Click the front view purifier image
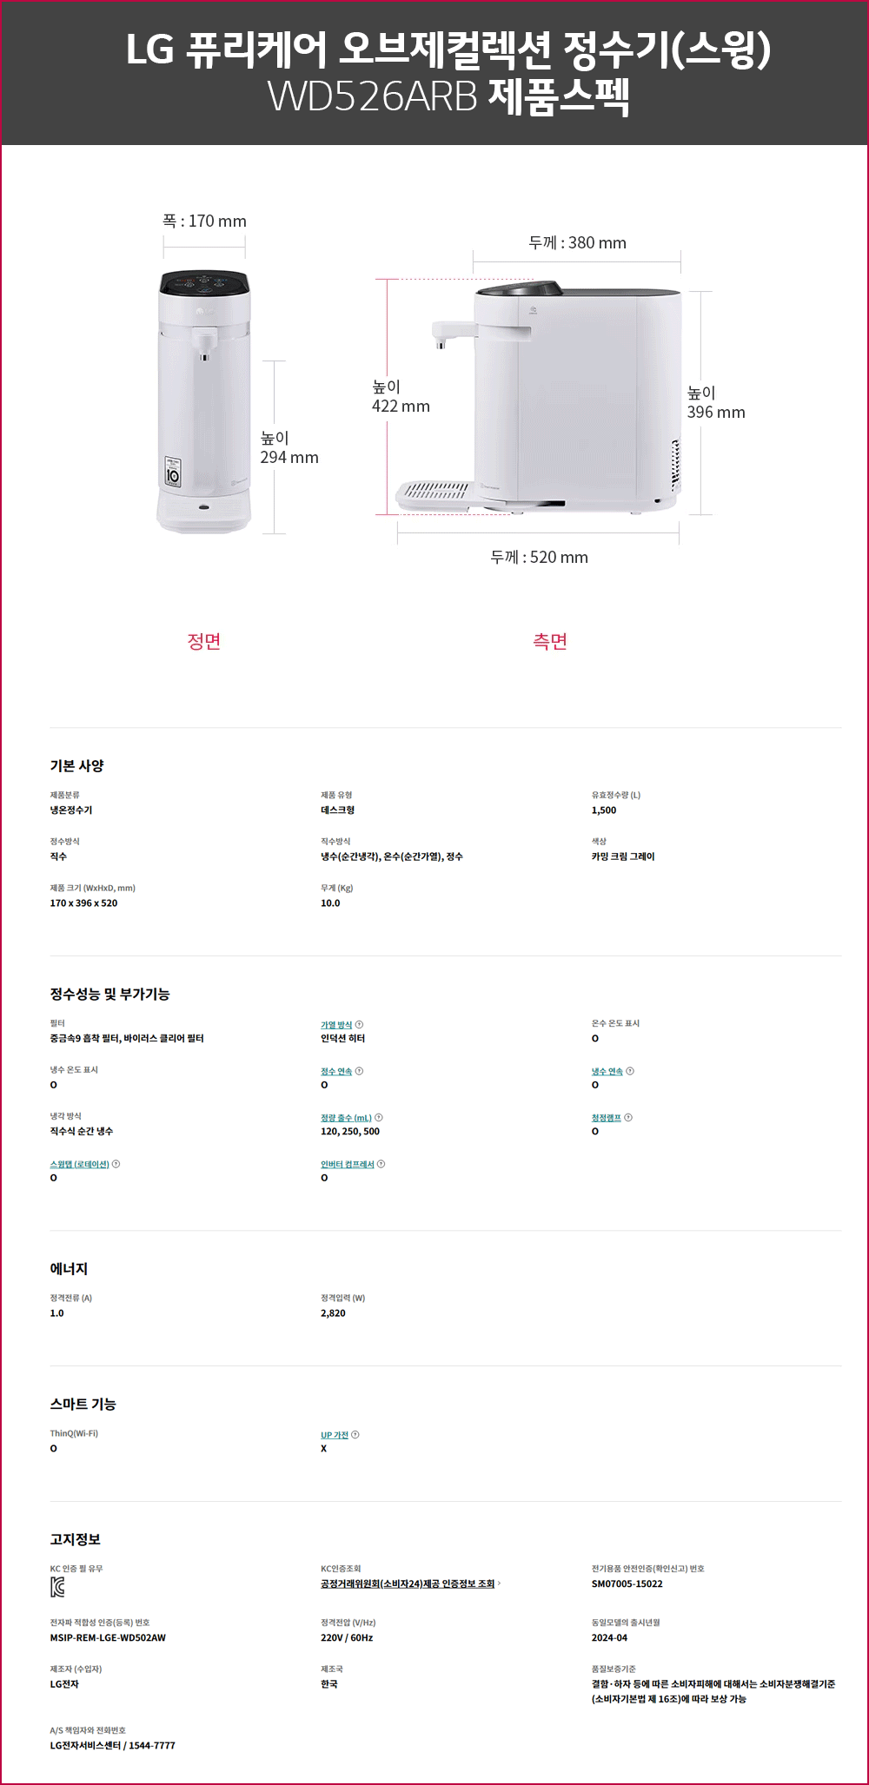The width and height of the screenshot is (869, 1785). coord(204,401)
